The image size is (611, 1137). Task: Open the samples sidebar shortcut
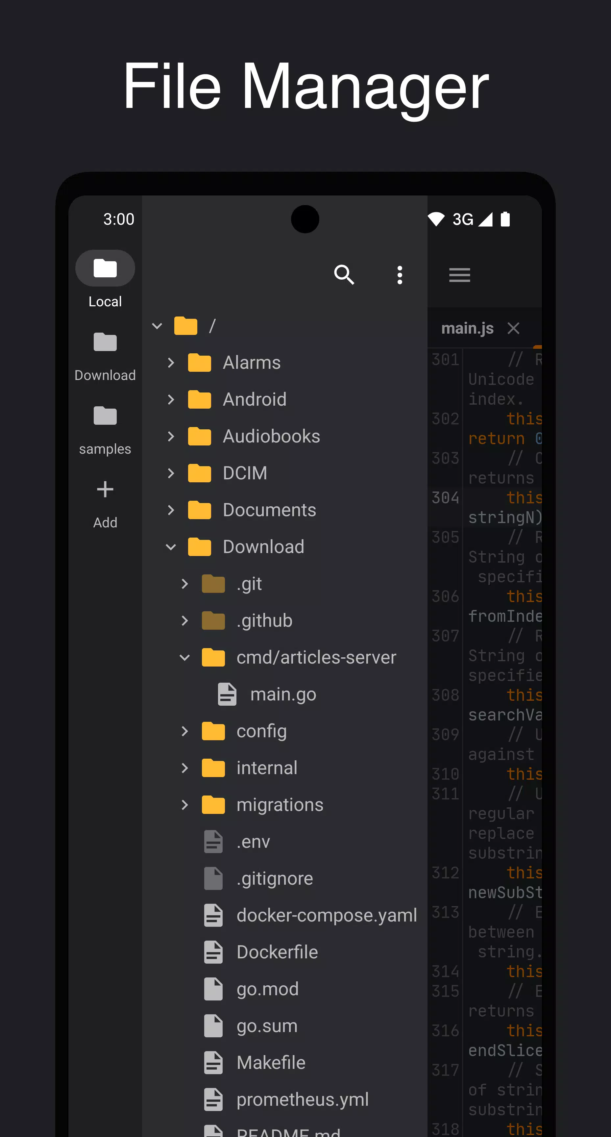(105, 430)
